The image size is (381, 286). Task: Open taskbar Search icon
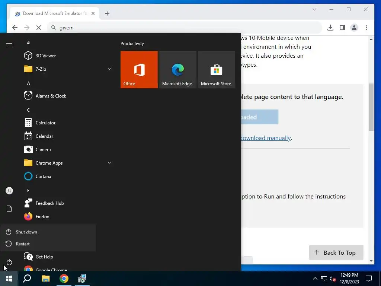click(27, 279)
